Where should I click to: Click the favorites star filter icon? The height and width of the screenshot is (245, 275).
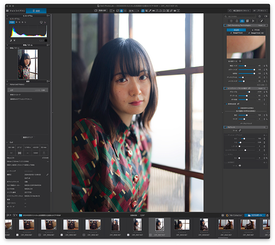pyautogui.click(x=260, y=16)
